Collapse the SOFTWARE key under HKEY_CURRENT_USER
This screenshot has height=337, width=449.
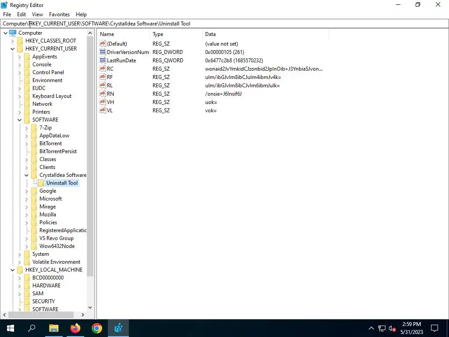[x=19, y=120]
